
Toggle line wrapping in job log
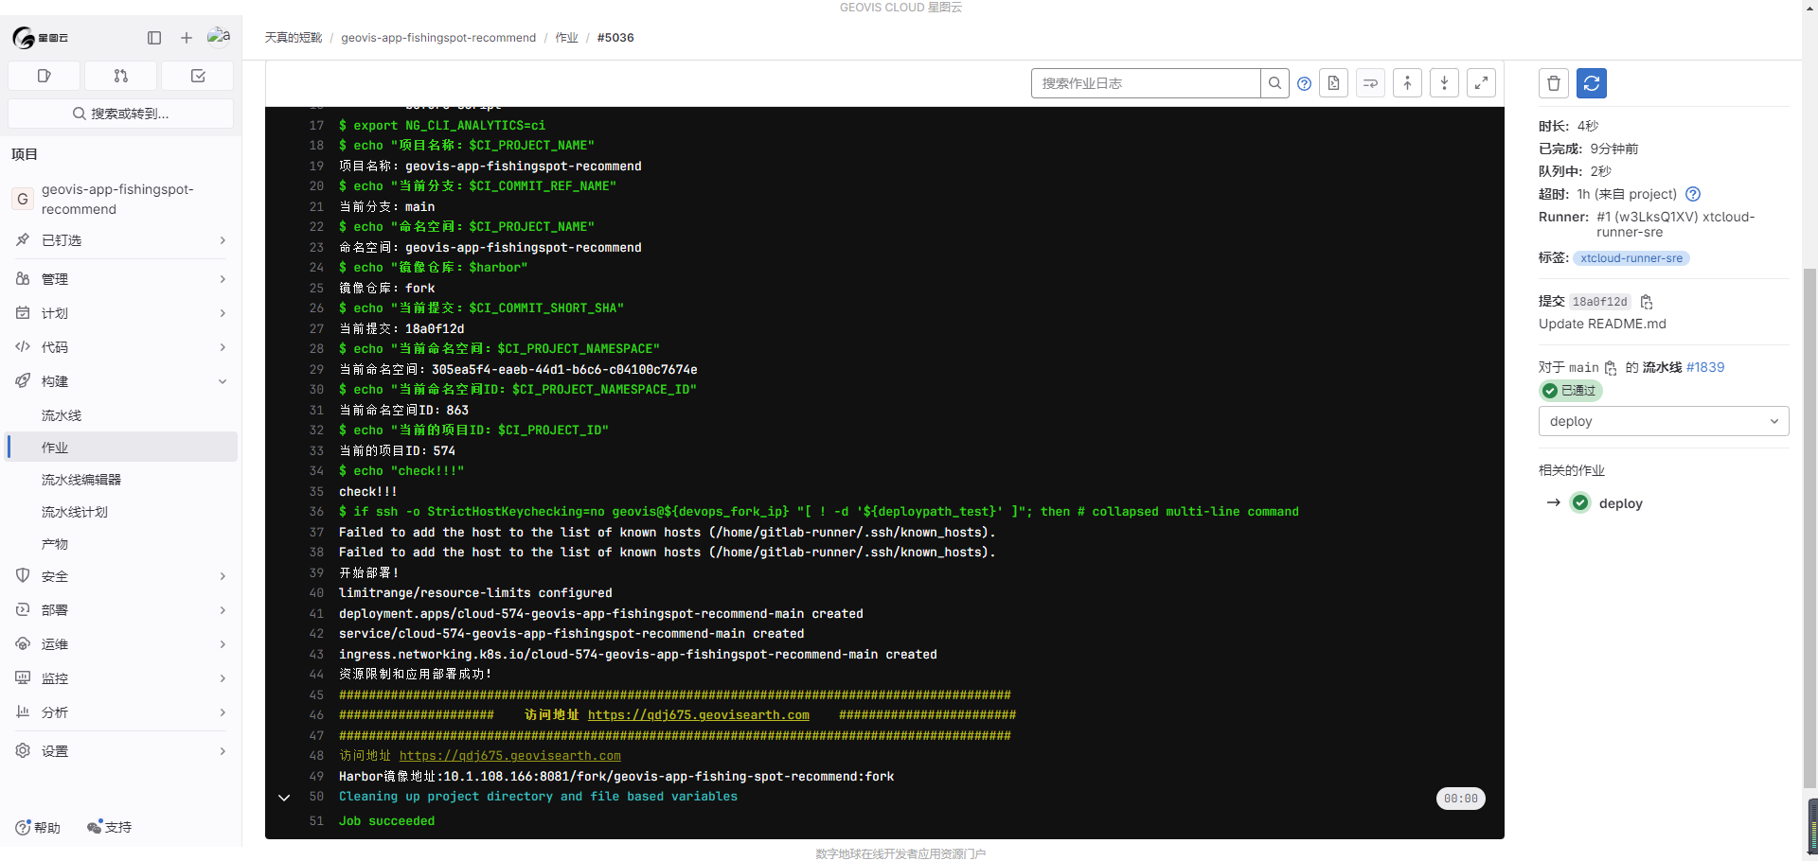tap(1370, 83)
